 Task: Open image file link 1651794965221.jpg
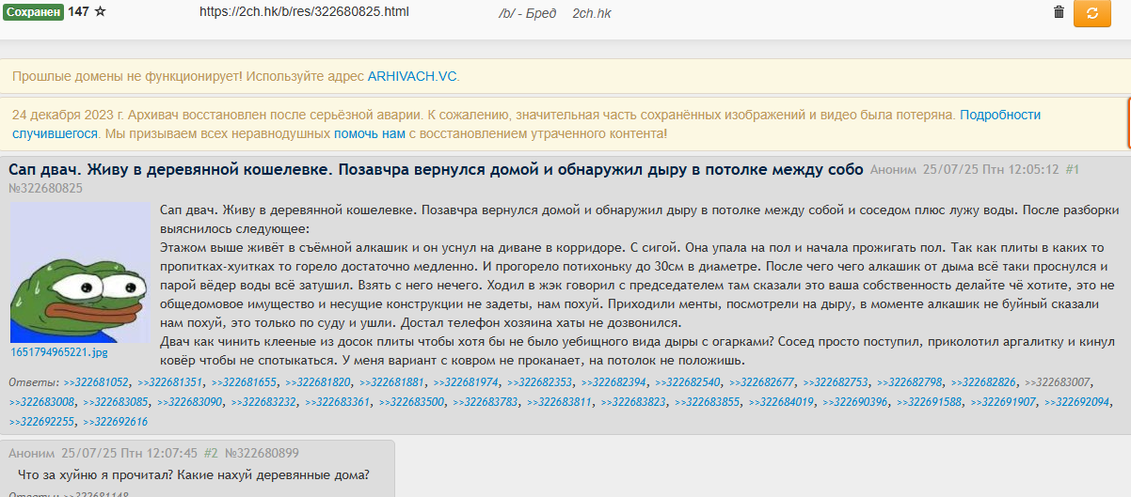pos(59,351)
